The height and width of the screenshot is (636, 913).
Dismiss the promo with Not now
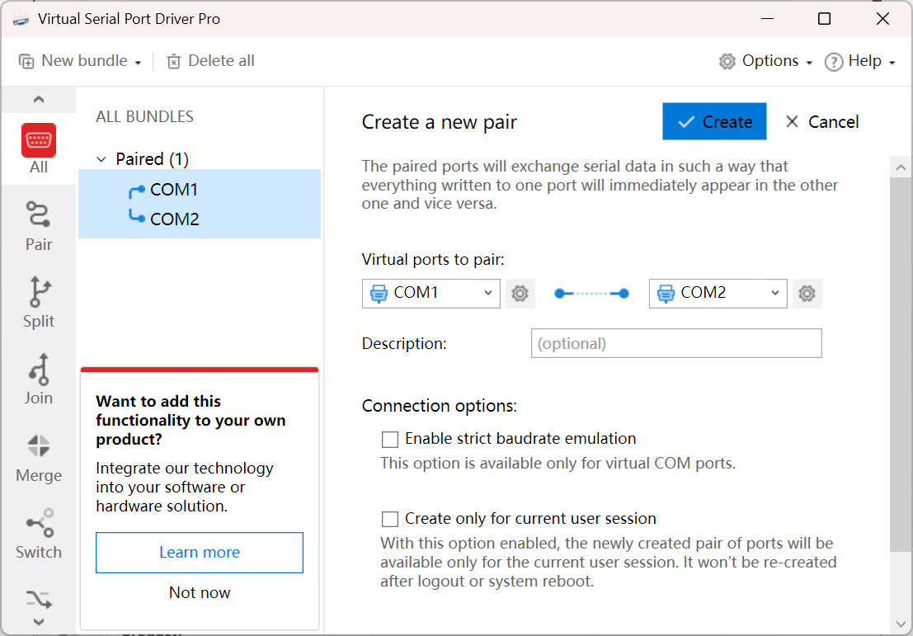[200, 592]
